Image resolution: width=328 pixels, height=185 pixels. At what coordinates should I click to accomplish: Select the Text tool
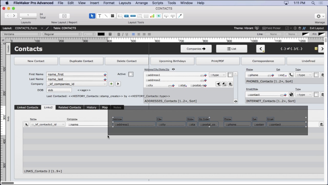[100, 16]
